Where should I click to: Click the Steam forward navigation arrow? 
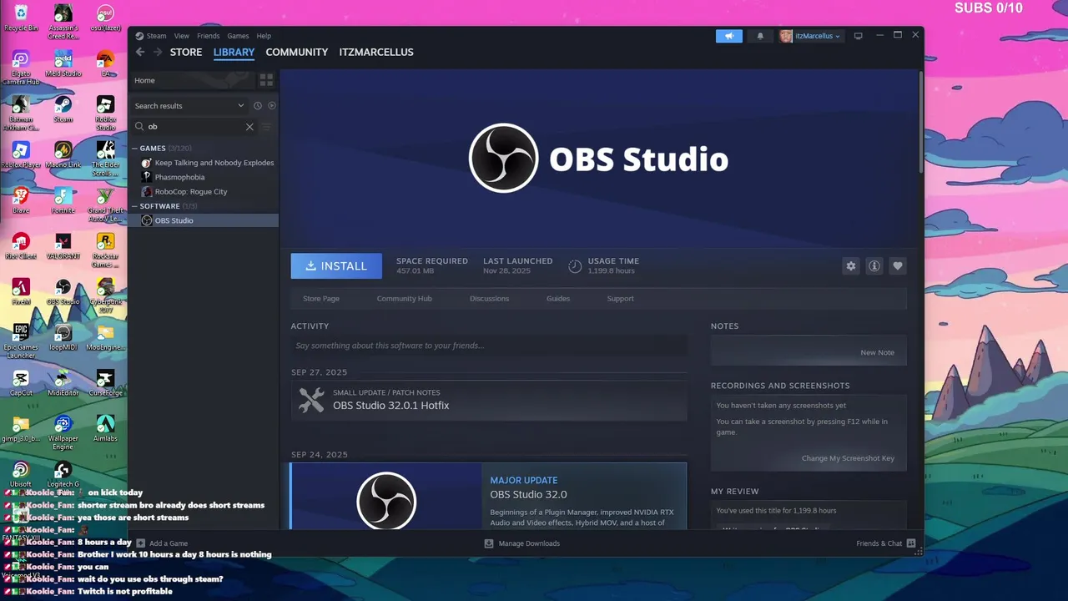click(158, 52)
